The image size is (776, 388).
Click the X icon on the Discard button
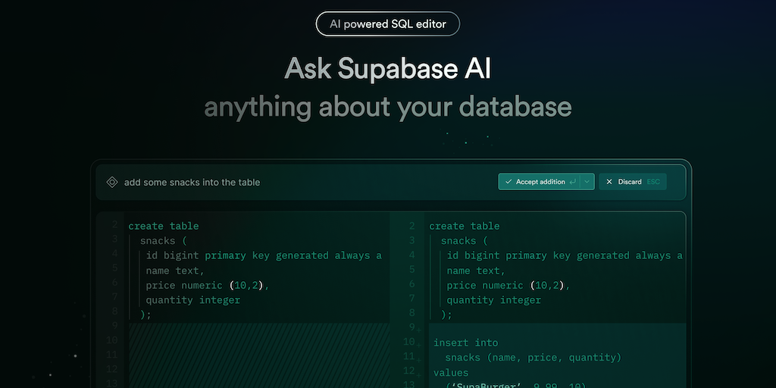pos(609,182)
